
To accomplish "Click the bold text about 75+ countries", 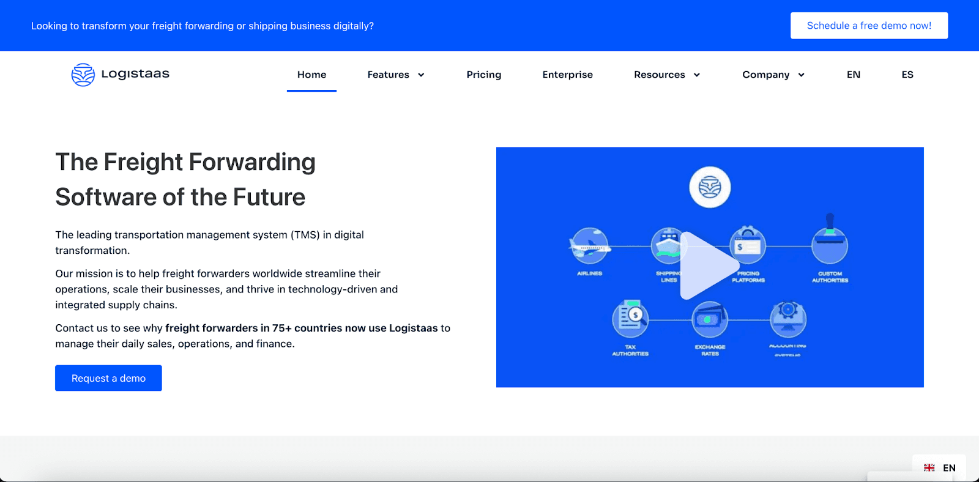I will 302,328.
